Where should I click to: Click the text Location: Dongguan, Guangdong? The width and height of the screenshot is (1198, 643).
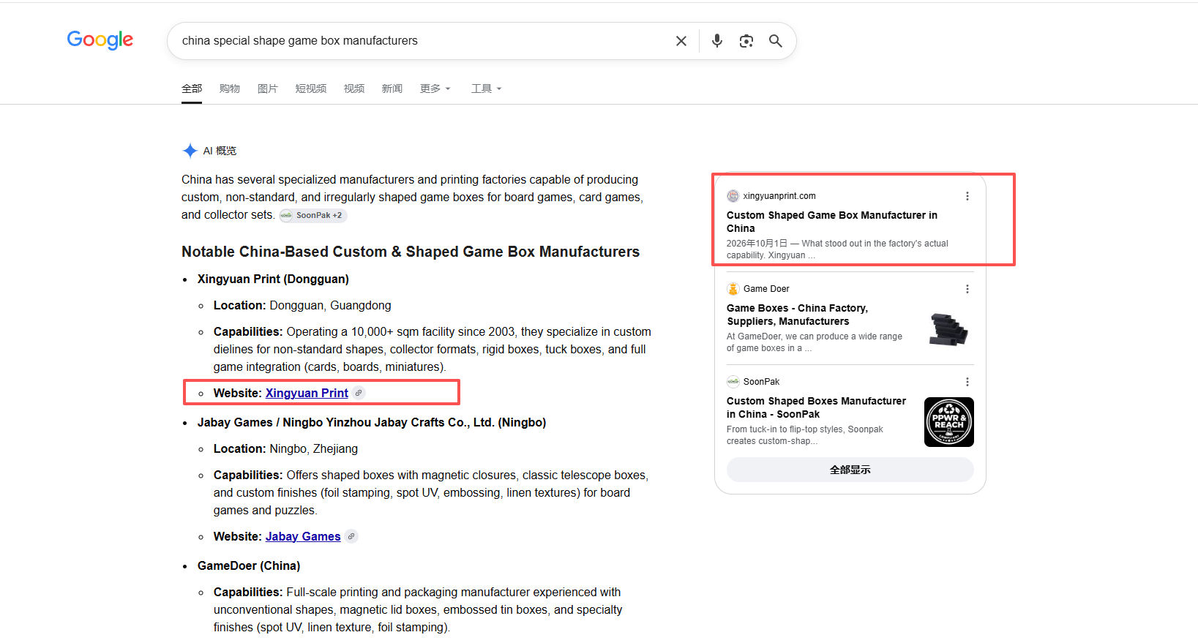click(302, 305)
